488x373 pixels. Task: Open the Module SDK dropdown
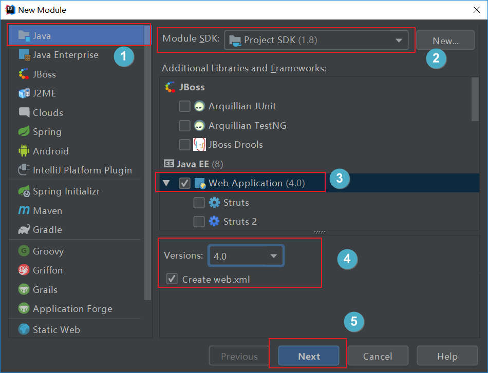(x=316, y=40)
